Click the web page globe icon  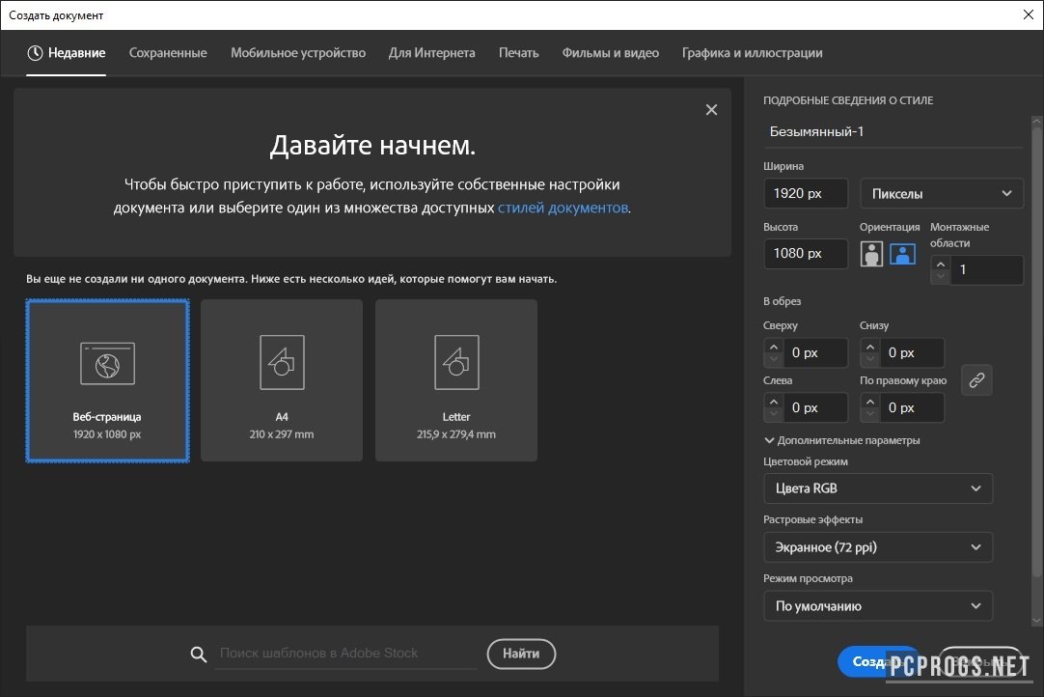coord(107,364)
